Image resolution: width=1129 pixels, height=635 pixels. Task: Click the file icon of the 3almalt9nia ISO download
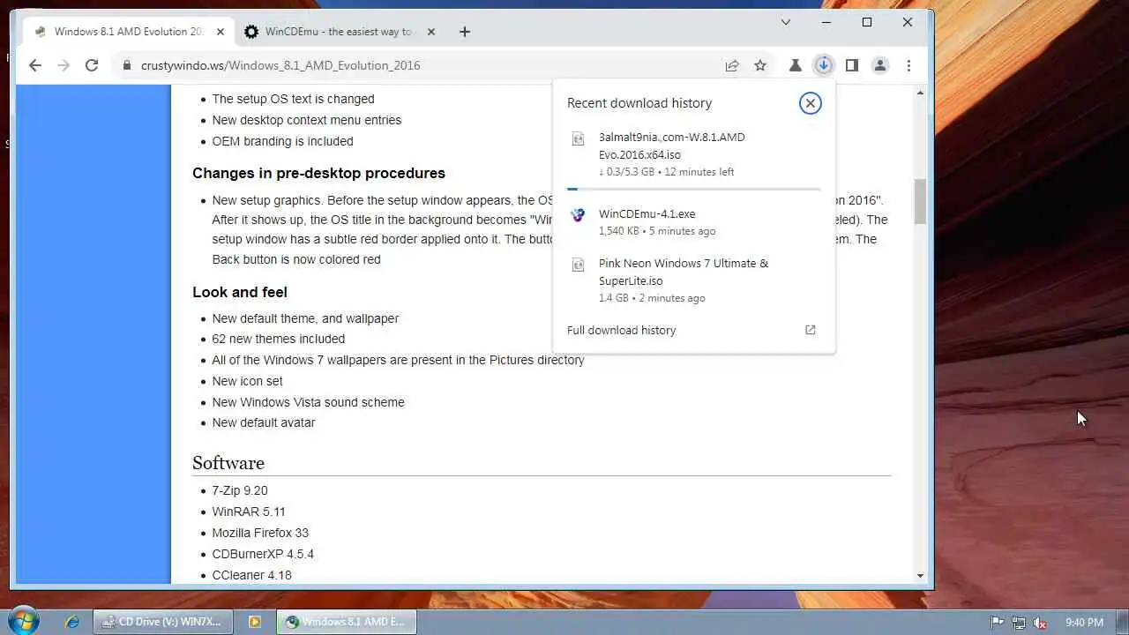[578, 138]
